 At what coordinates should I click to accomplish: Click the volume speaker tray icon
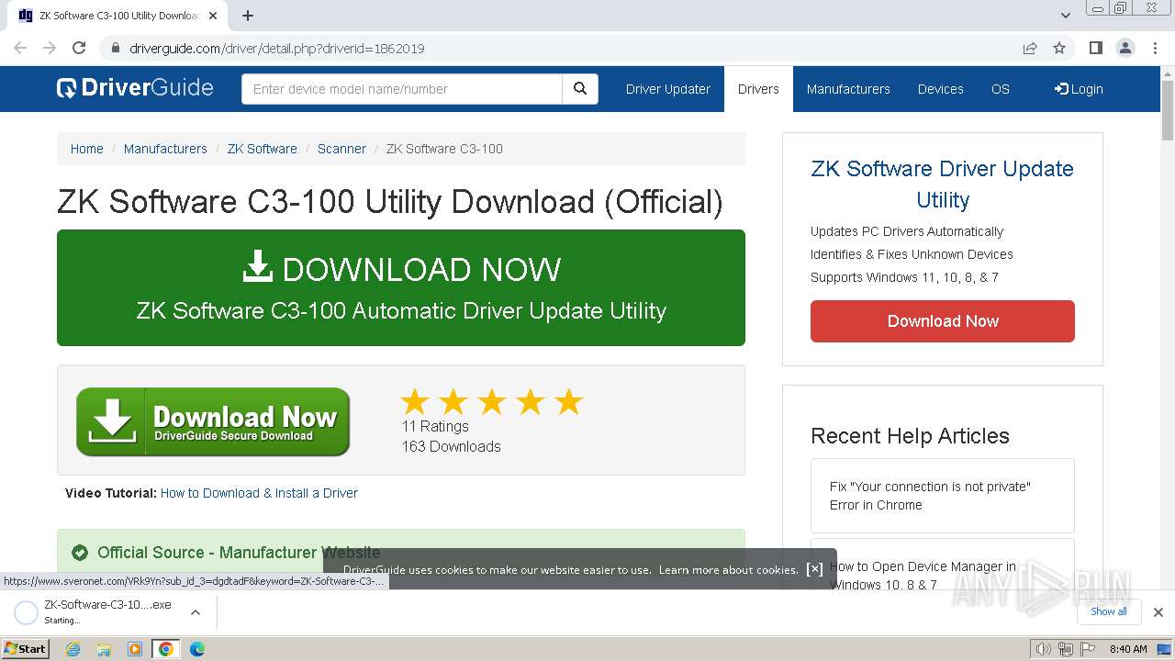tap(1044, 649)
